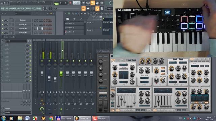Click the master volume knob
This screenshot has width=216, height=121.
(45, 8)
